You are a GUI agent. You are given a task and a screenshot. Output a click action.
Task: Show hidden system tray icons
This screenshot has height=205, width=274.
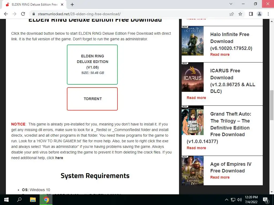(226, 200)
